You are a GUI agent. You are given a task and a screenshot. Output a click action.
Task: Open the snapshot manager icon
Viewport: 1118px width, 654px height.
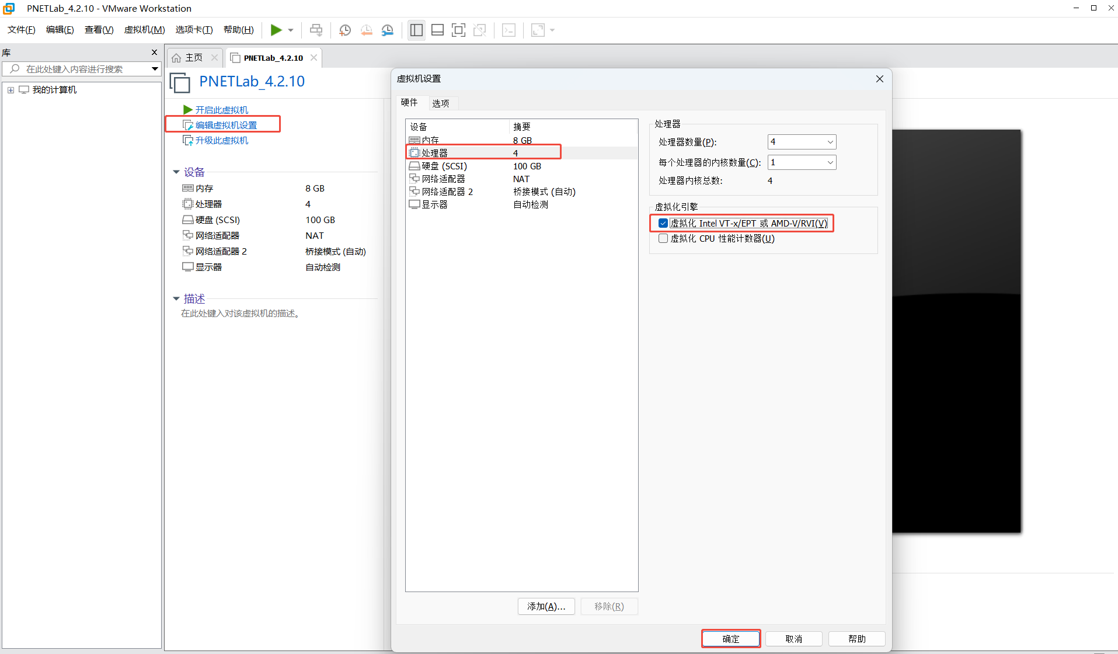tap(388, 30)
